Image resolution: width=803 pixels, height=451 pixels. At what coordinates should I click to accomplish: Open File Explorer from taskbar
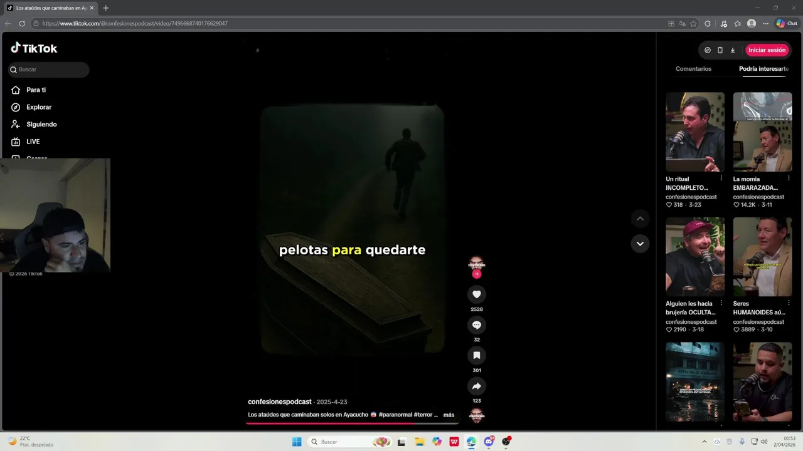pyautogui.click(x=420, y=442)
